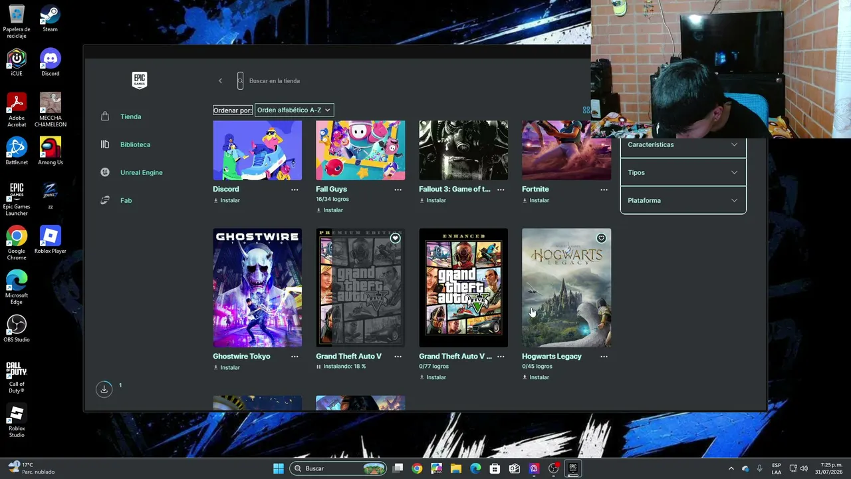
Task: Open the Tienda section in the sidebar
Action: point(130,116)
